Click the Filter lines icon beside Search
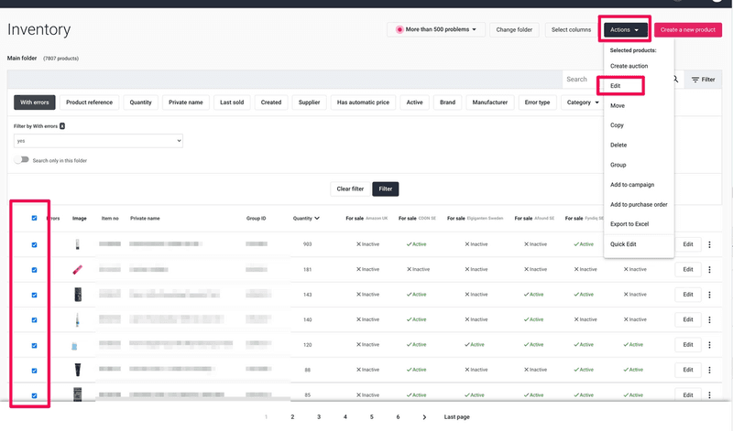Image resolution: width=733 pixels, height=431 pixels. click(x=695, y=80)
